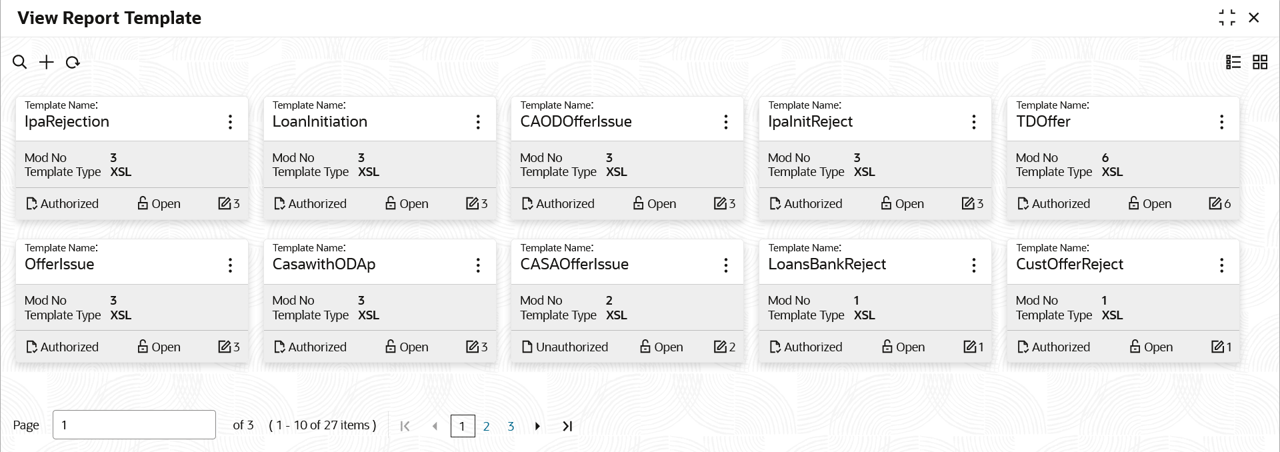Viewport: 1280px width, 452px height.
Task: Go to the next page arrow
Action: (x=537, y=426)
